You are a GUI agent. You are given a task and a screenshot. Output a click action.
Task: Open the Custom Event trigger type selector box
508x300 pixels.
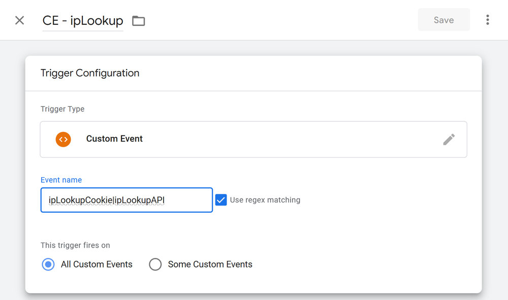pos(253,139)
